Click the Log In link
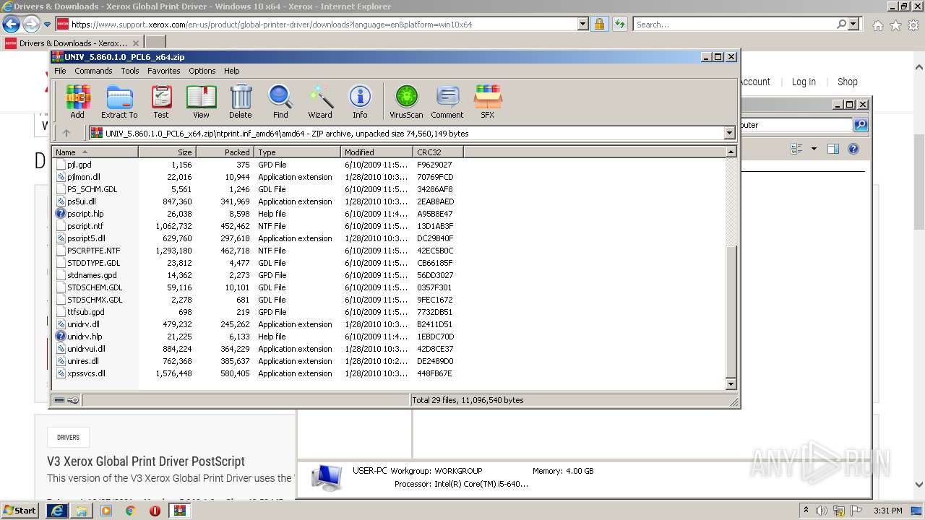 [804, 82]
